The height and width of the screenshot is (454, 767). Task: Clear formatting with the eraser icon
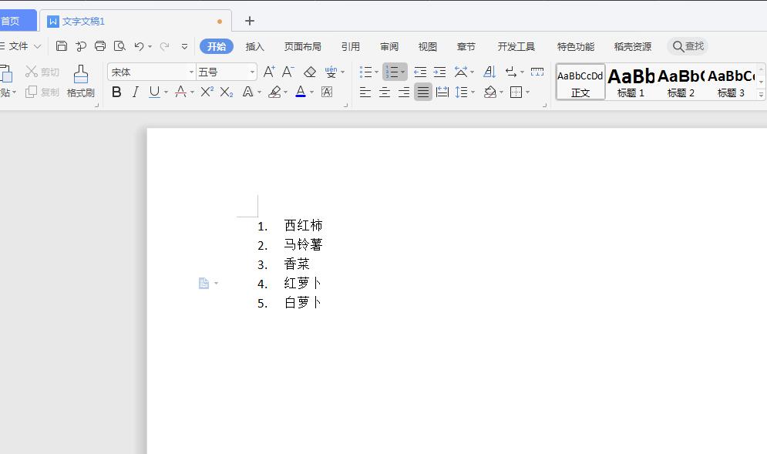pyautogui.click(x=310, y=72)
